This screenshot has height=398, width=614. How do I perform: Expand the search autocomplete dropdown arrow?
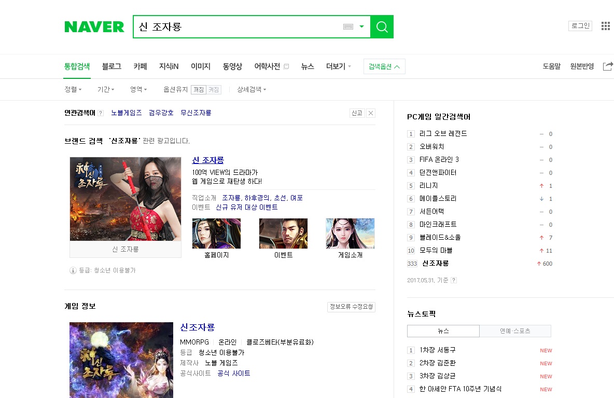pos(362,26)
